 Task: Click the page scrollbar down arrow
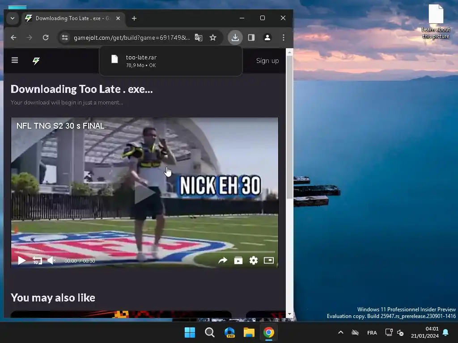tap(289, 314)
